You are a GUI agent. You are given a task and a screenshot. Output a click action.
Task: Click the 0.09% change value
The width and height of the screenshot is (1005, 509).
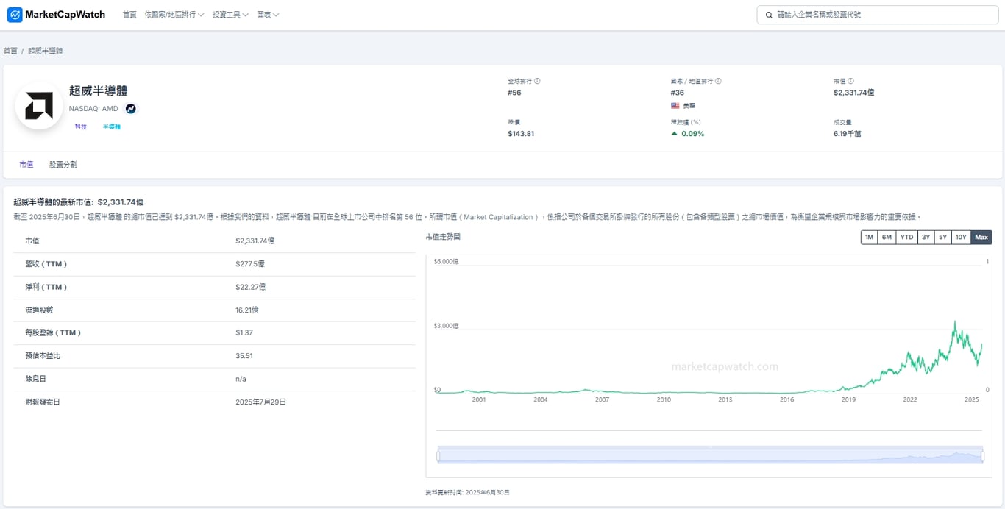693,134
